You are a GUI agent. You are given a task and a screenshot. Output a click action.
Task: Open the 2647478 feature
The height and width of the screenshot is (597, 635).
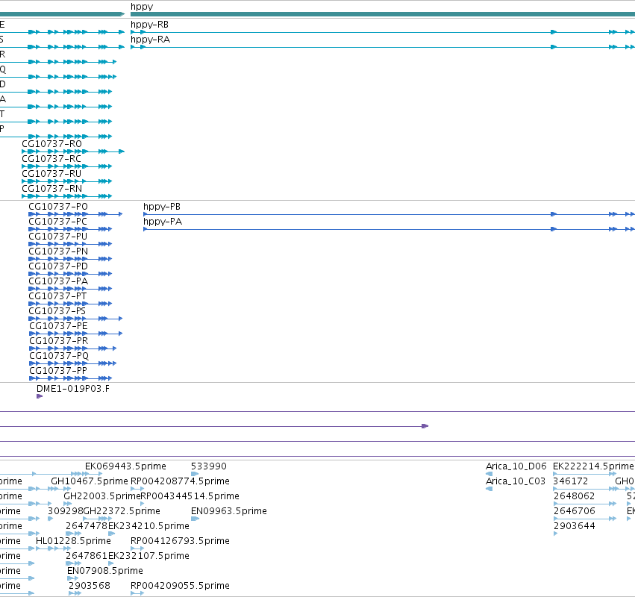pos(87,526)
